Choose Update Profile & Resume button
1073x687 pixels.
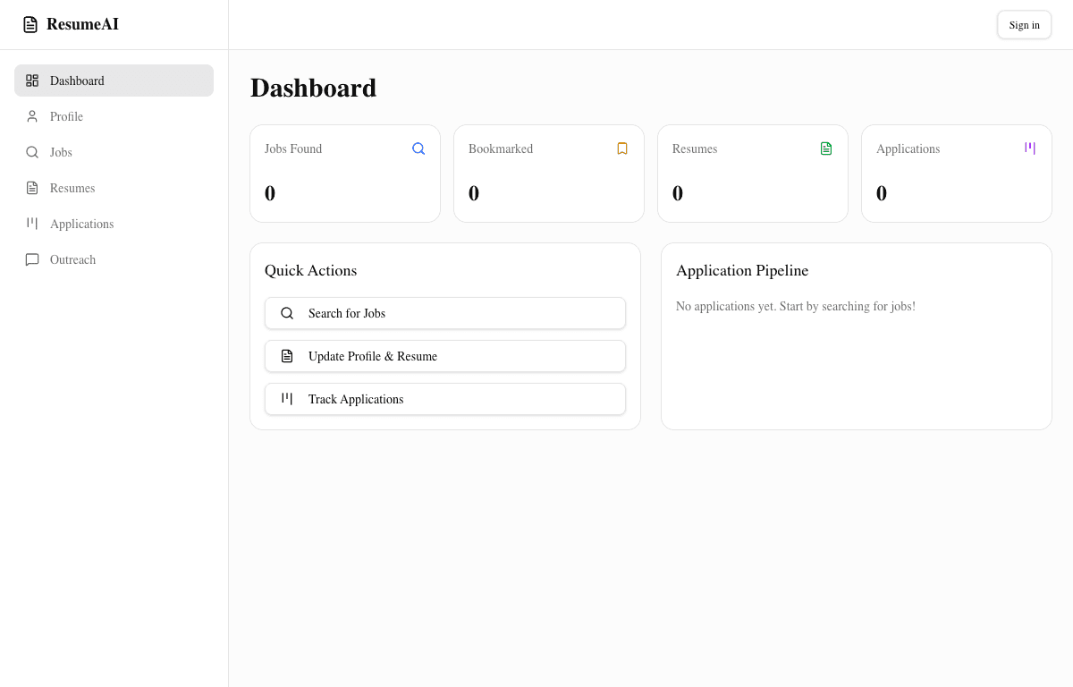444,356
